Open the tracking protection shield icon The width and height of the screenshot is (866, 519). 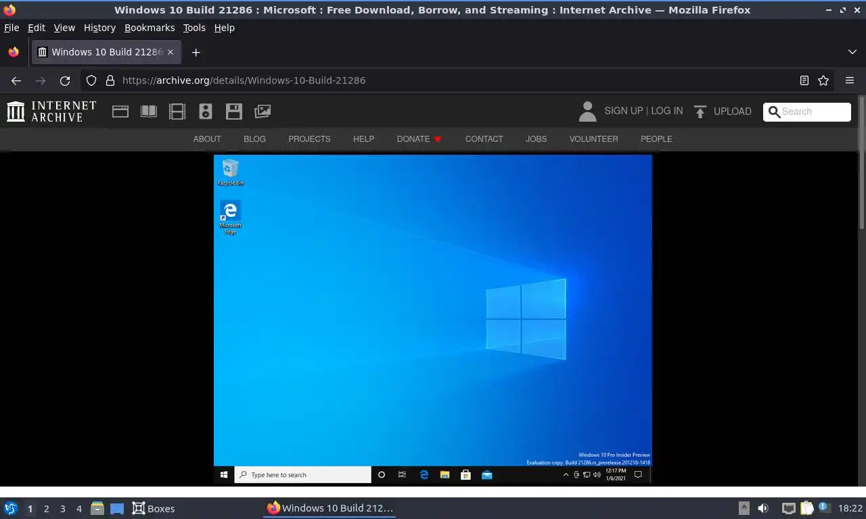click(x=91, y=80)
